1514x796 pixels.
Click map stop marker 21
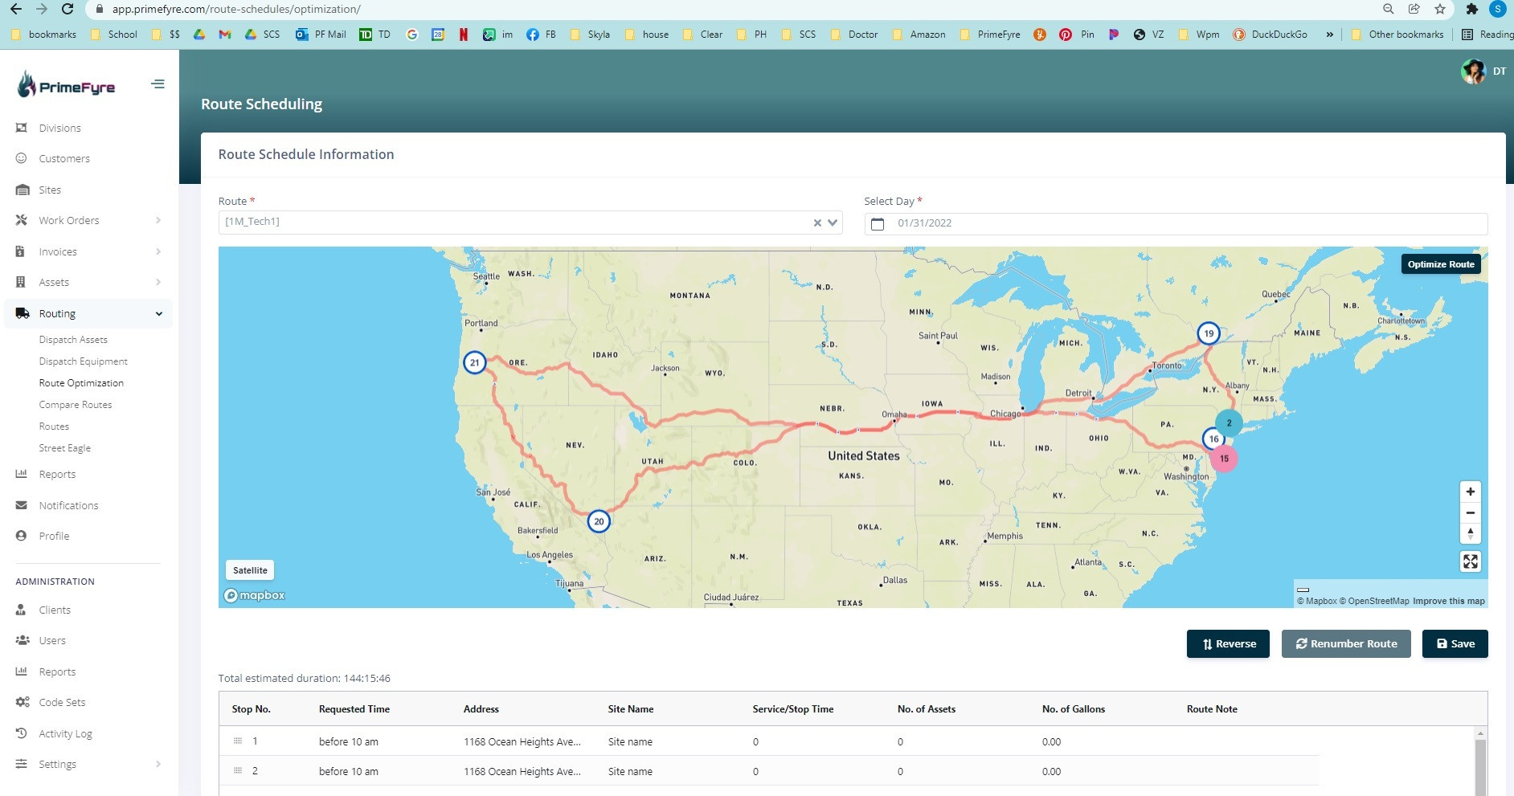point(474,362)
